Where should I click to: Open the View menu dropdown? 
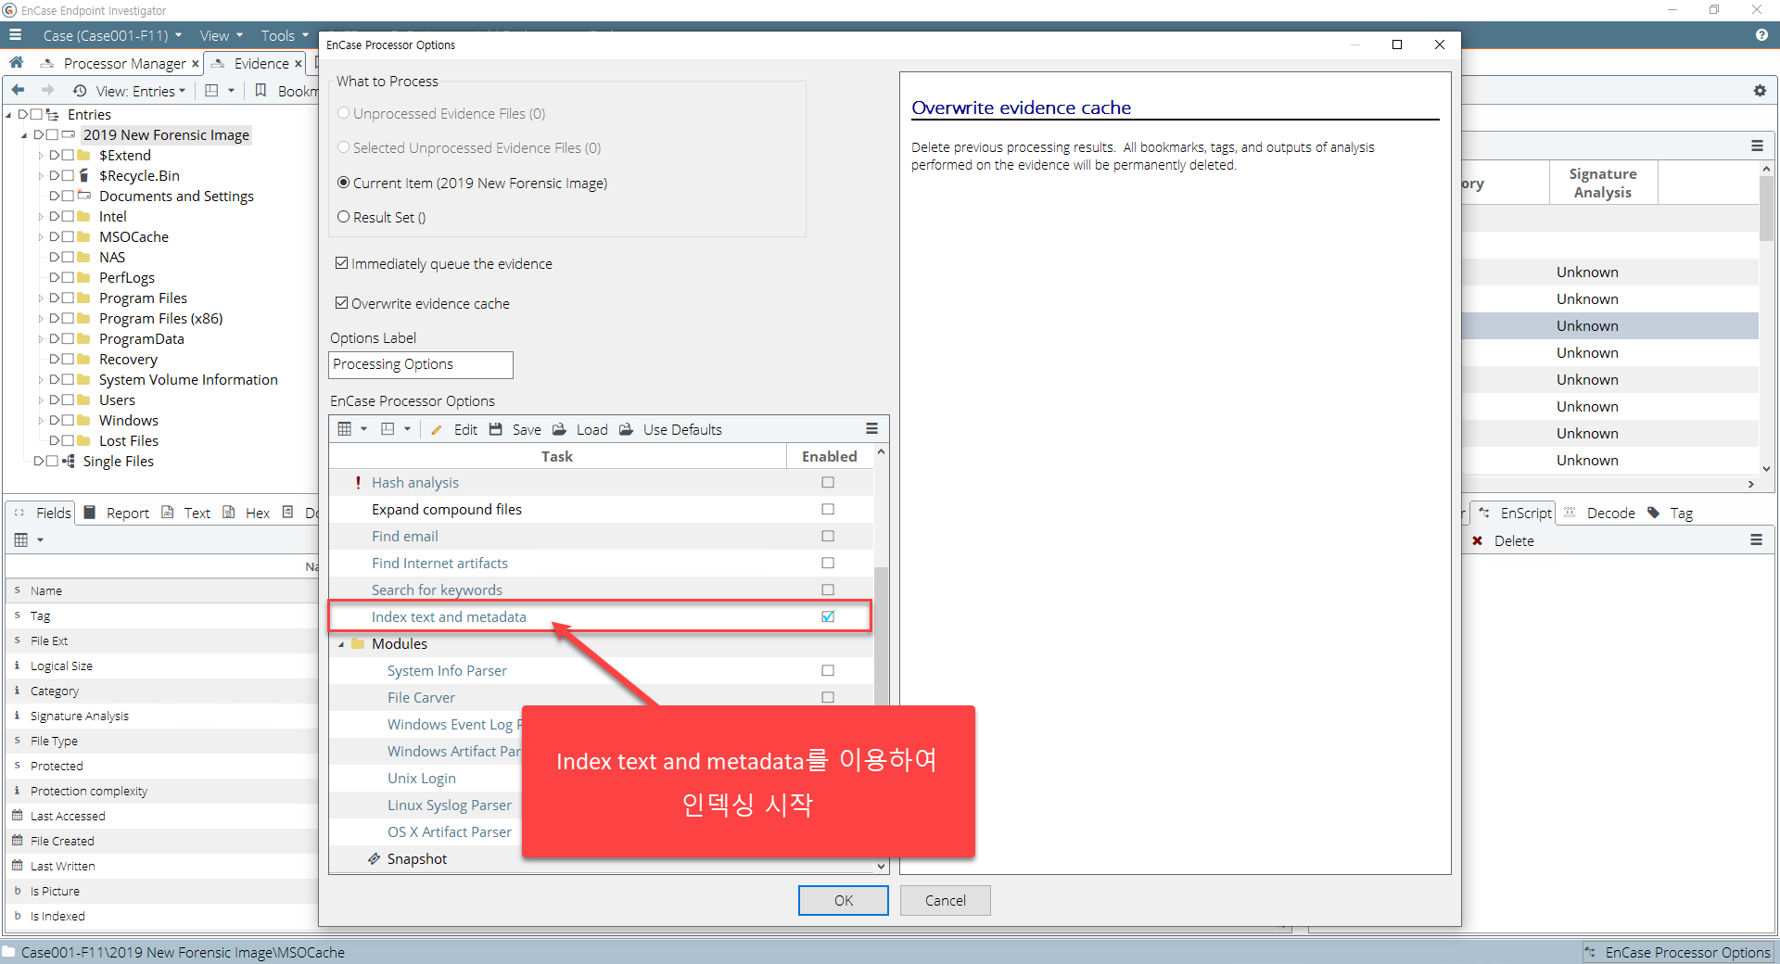click(221, 35)
